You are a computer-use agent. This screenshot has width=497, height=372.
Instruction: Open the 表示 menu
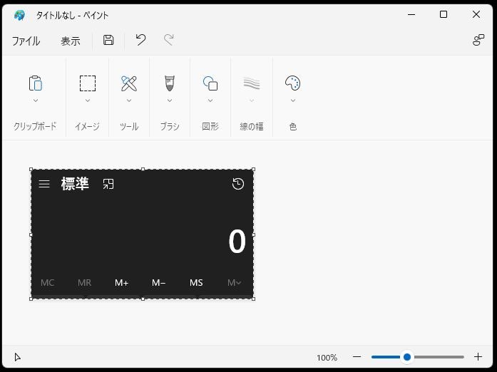pyautogui.click(x=71, y=41)
